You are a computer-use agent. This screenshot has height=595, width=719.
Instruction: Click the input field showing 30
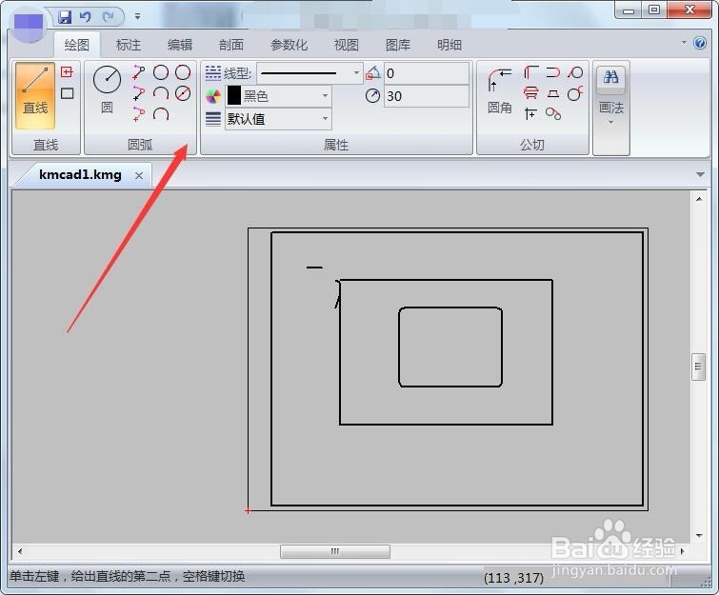[x=426, y=96]
